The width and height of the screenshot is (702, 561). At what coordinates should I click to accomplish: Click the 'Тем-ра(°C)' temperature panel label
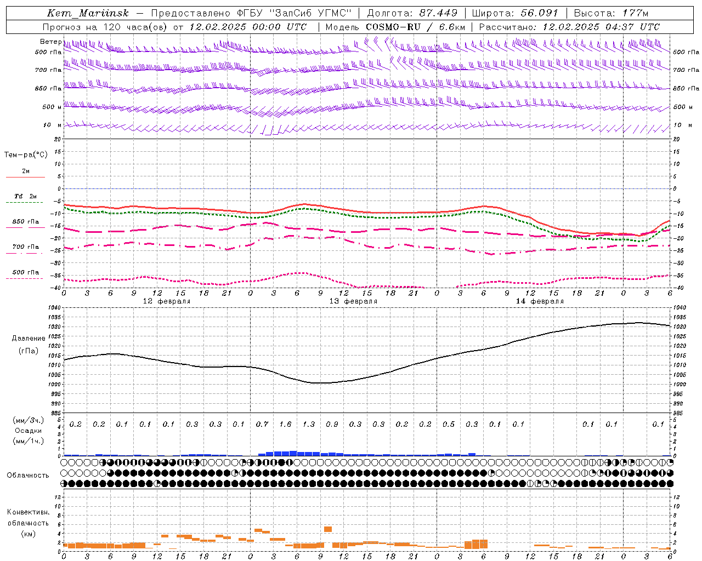pyautogui.click(x=26, y=155)
